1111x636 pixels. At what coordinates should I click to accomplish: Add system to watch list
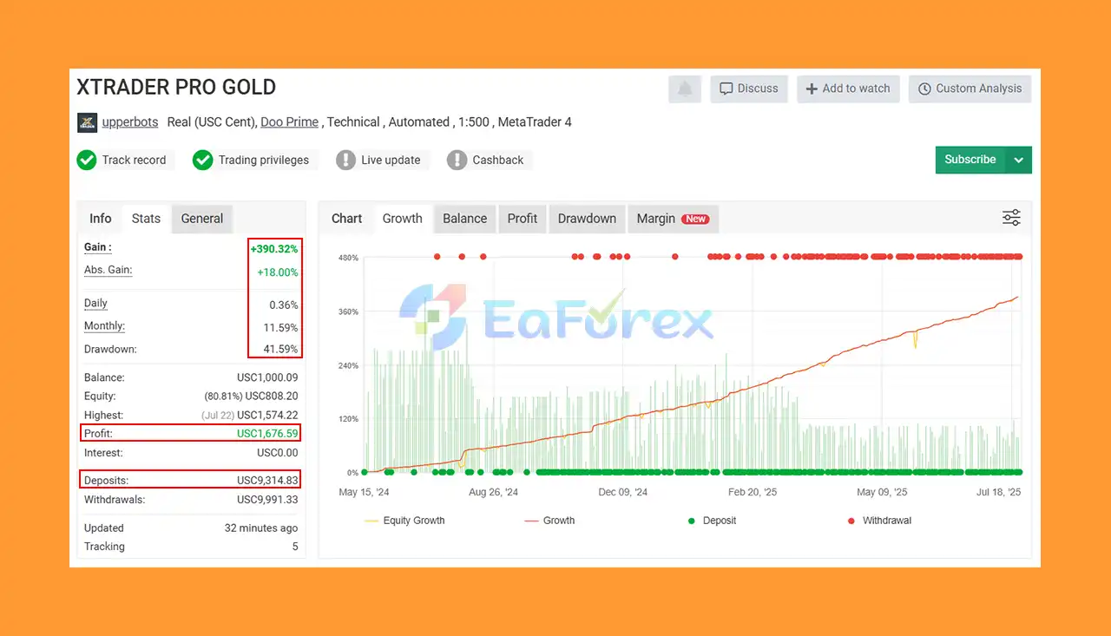tap(848, 89)
